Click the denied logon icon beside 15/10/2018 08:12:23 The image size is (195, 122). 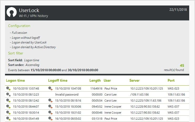[8, 95]
